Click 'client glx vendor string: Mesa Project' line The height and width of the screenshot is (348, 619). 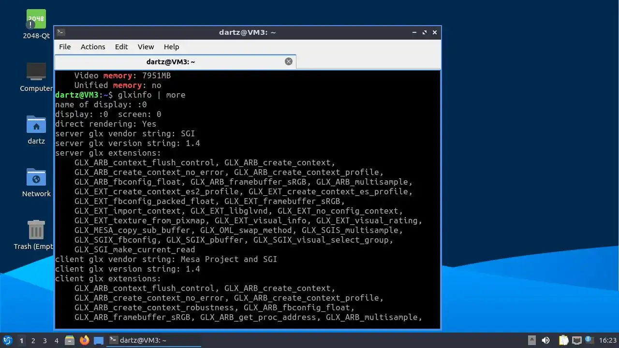click(166, 259)
